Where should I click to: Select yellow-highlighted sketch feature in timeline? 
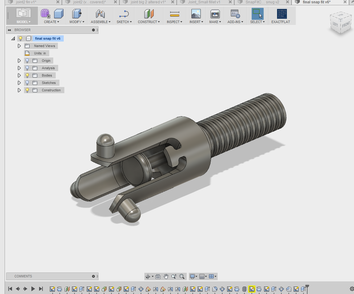(x=252, y=289)
